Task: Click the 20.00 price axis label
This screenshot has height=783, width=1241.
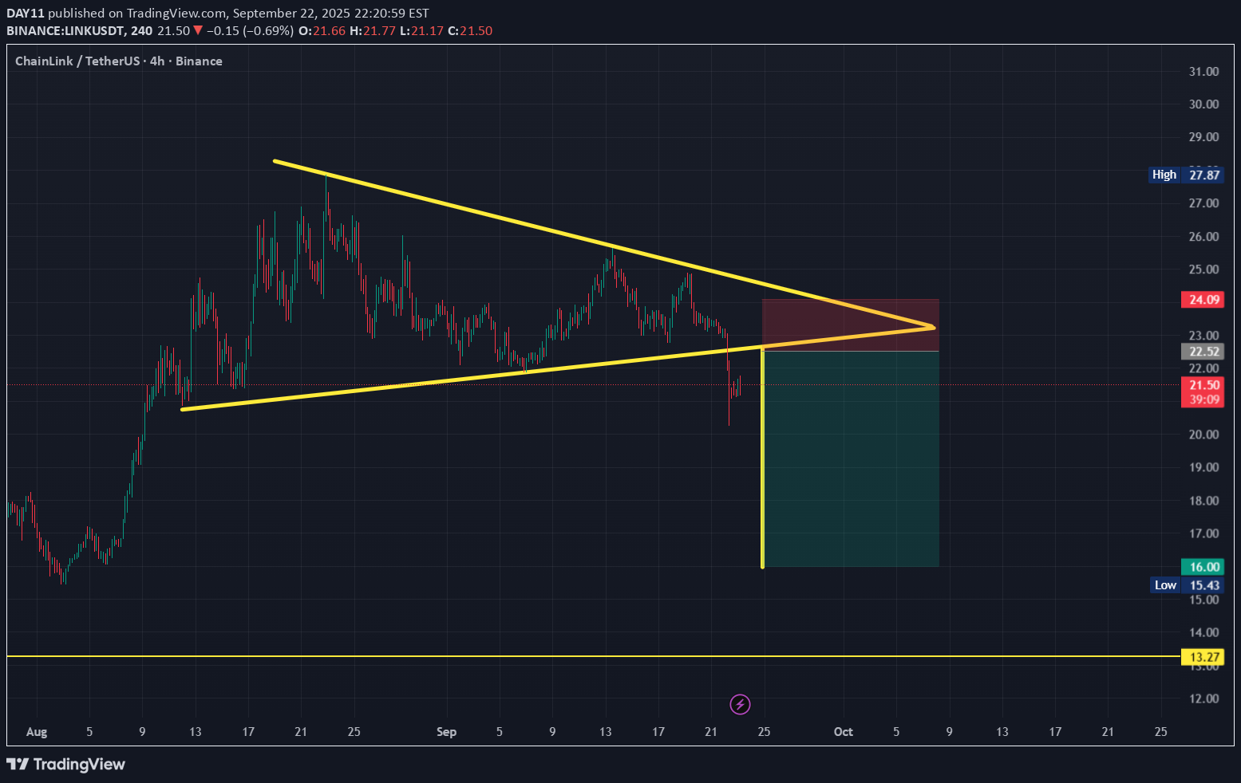Action: click(x=1203, y=435)
